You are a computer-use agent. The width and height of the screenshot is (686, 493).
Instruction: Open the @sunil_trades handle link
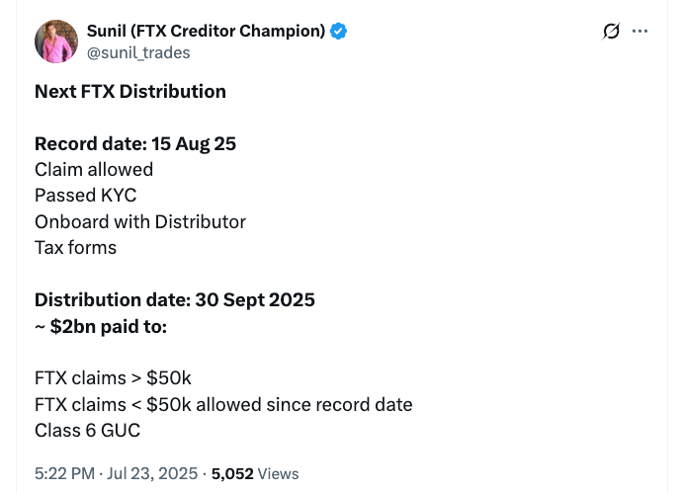(138, 52)
